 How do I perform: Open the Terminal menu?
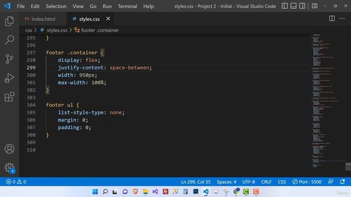[x=127, y=6]
